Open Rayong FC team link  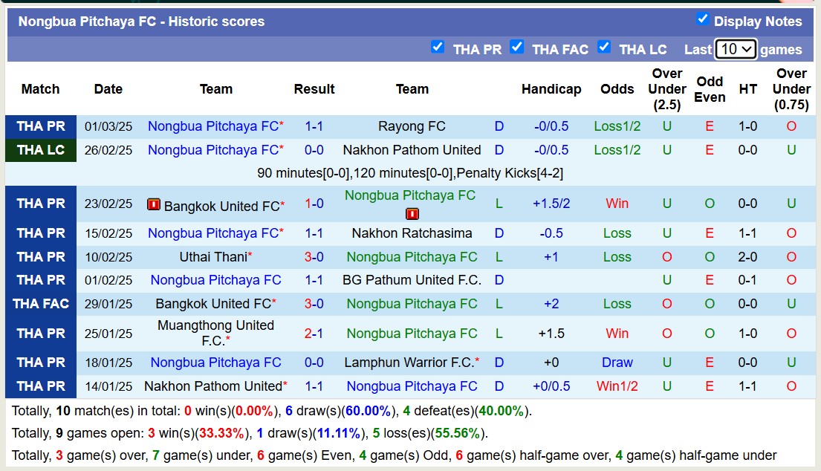(412, 126)
